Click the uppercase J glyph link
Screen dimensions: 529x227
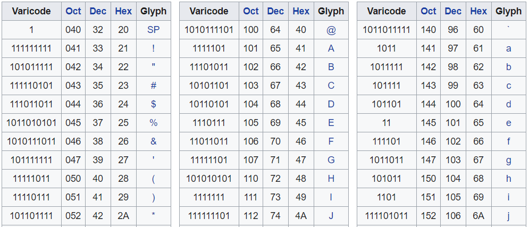331,216
